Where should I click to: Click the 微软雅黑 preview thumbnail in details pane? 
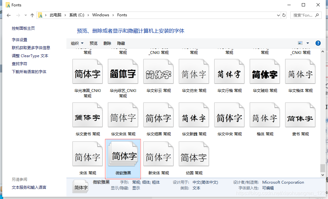tap(81, 186)
